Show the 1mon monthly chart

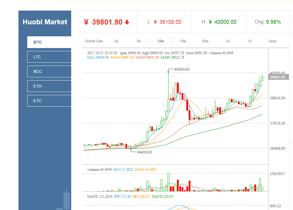pyautogui.click(x=272, y=41)
